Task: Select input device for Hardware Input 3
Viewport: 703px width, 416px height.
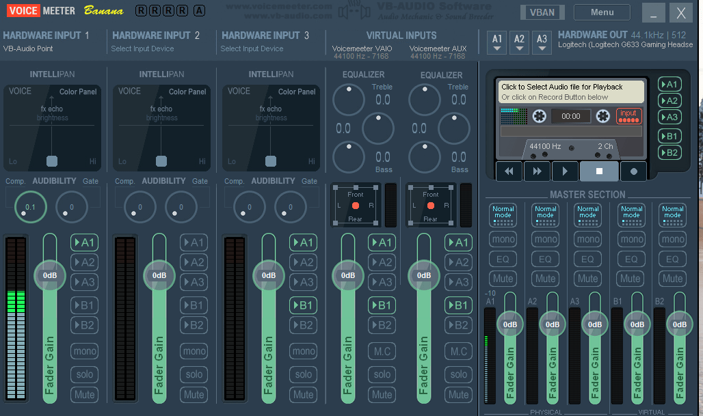Action: pos(252,48)
